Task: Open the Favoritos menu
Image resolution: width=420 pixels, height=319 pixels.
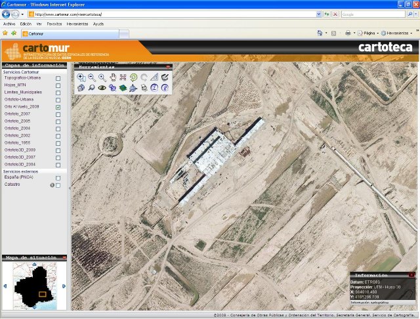Action: tap(54, 23)
